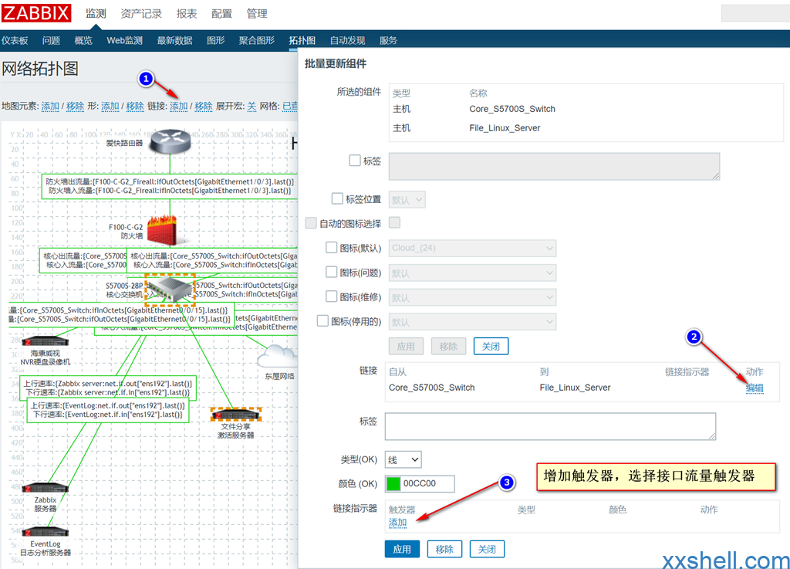
Task: Click the 00CC00 color value field
Action: click(427, 484)
